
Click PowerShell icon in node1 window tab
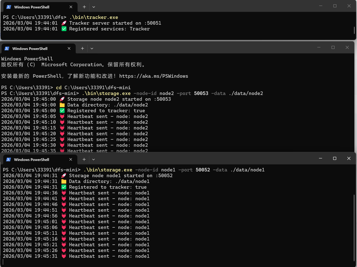coord(8,159)
